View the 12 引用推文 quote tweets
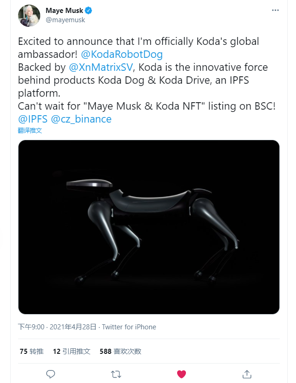 tap(72, 351)
